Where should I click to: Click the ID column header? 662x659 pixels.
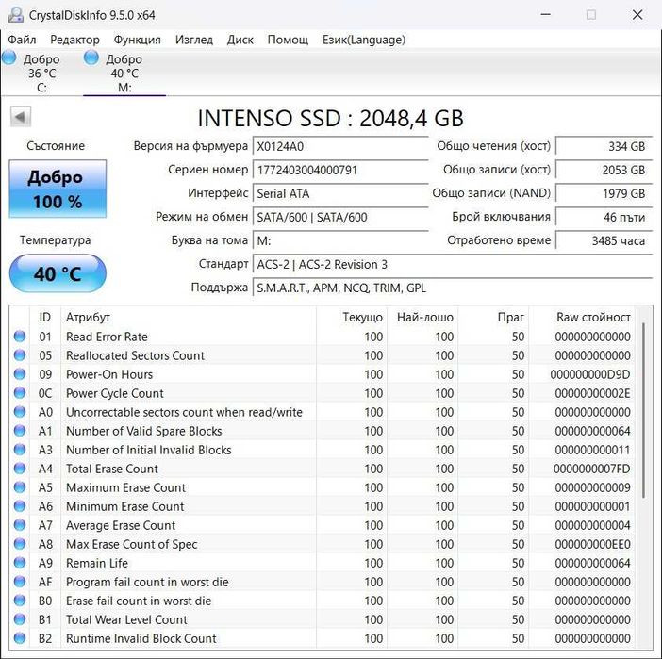pos(45,317)
